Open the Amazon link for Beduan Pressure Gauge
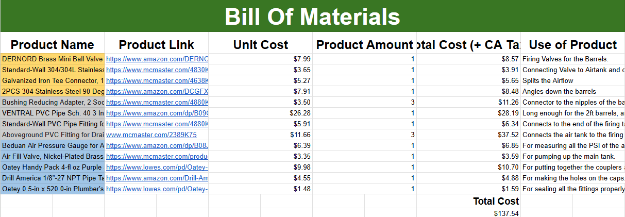The height and width of the screenshot is (217, 625). pos(157,146)
